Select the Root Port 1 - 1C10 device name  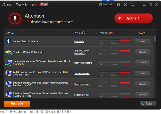coord(41,84)
